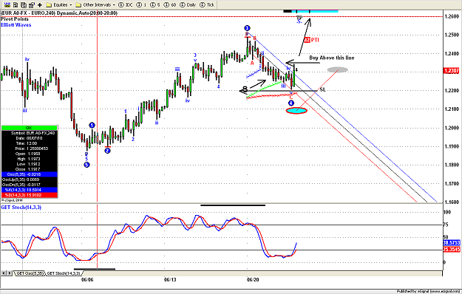This screenshot has height=294, width=462.
Task: Click the double-page icon in toolbar
Action: (24, 4)
